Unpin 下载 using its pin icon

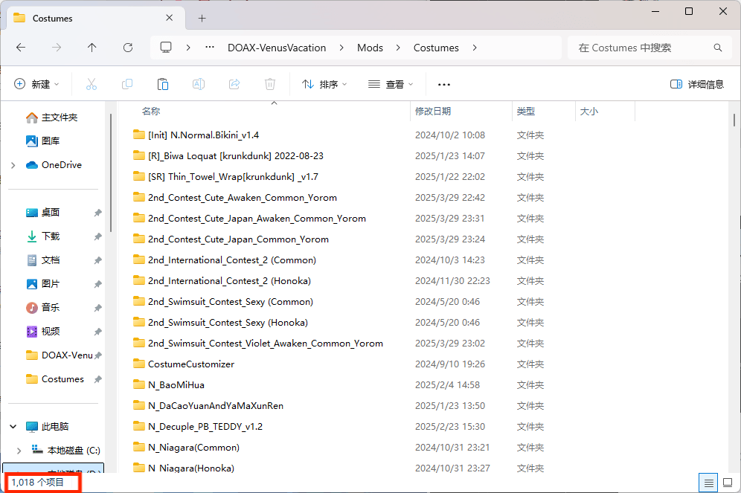tap(97, 236)
